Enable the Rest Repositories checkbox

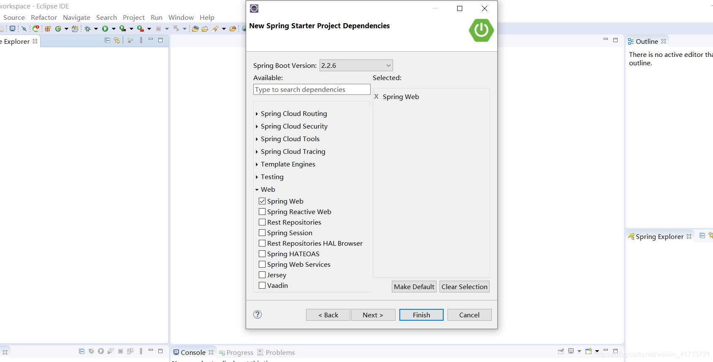click(262, 222)
